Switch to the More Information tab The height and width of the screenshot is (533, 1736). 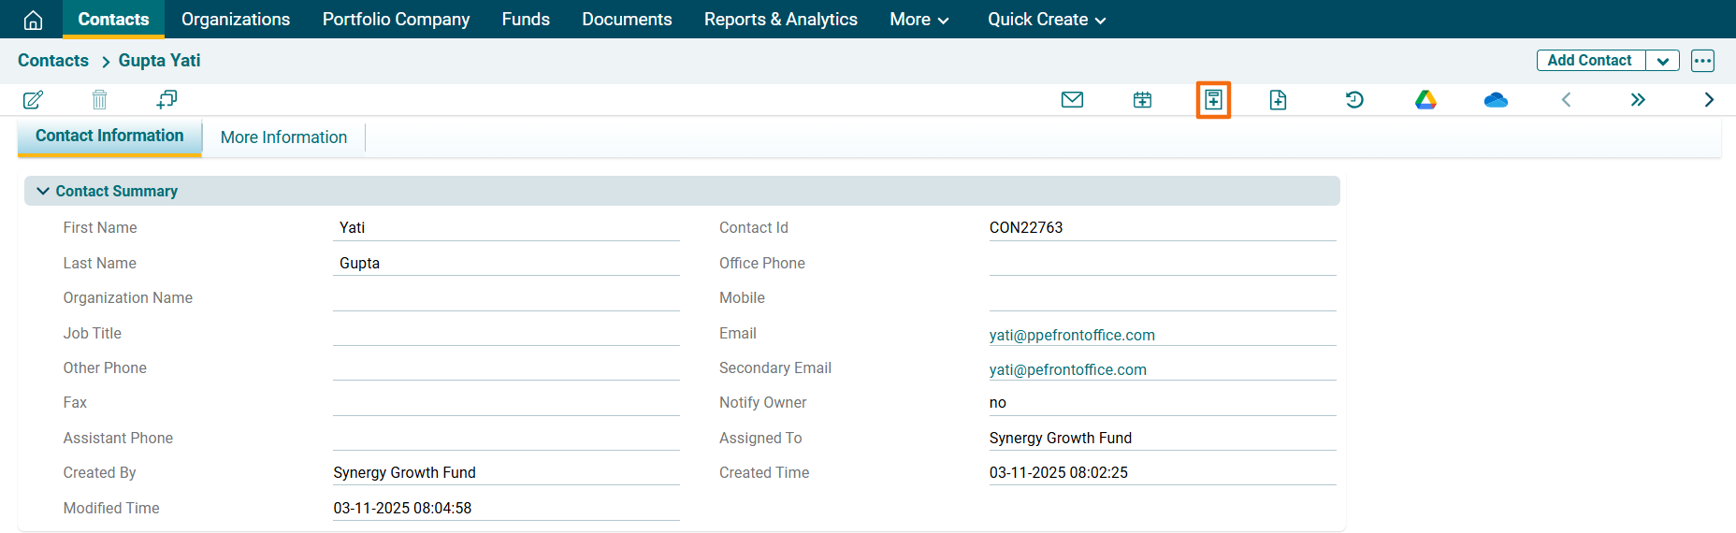click(x=283, y=137)
